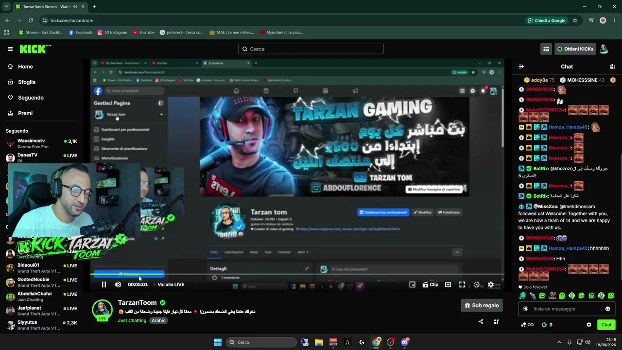This screenshot has height=350, width=622.
Task: Create a clip with the Clip button
Action: (430, 284)
